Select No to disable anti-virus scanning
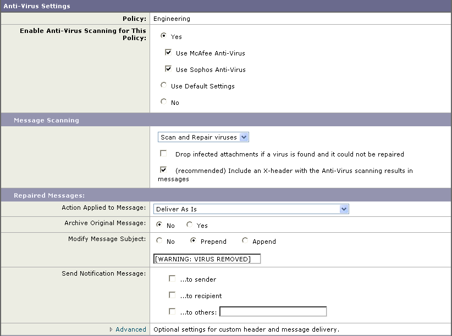Image resolution: width=452 pixels, height=336 pixels. (163, 102)
